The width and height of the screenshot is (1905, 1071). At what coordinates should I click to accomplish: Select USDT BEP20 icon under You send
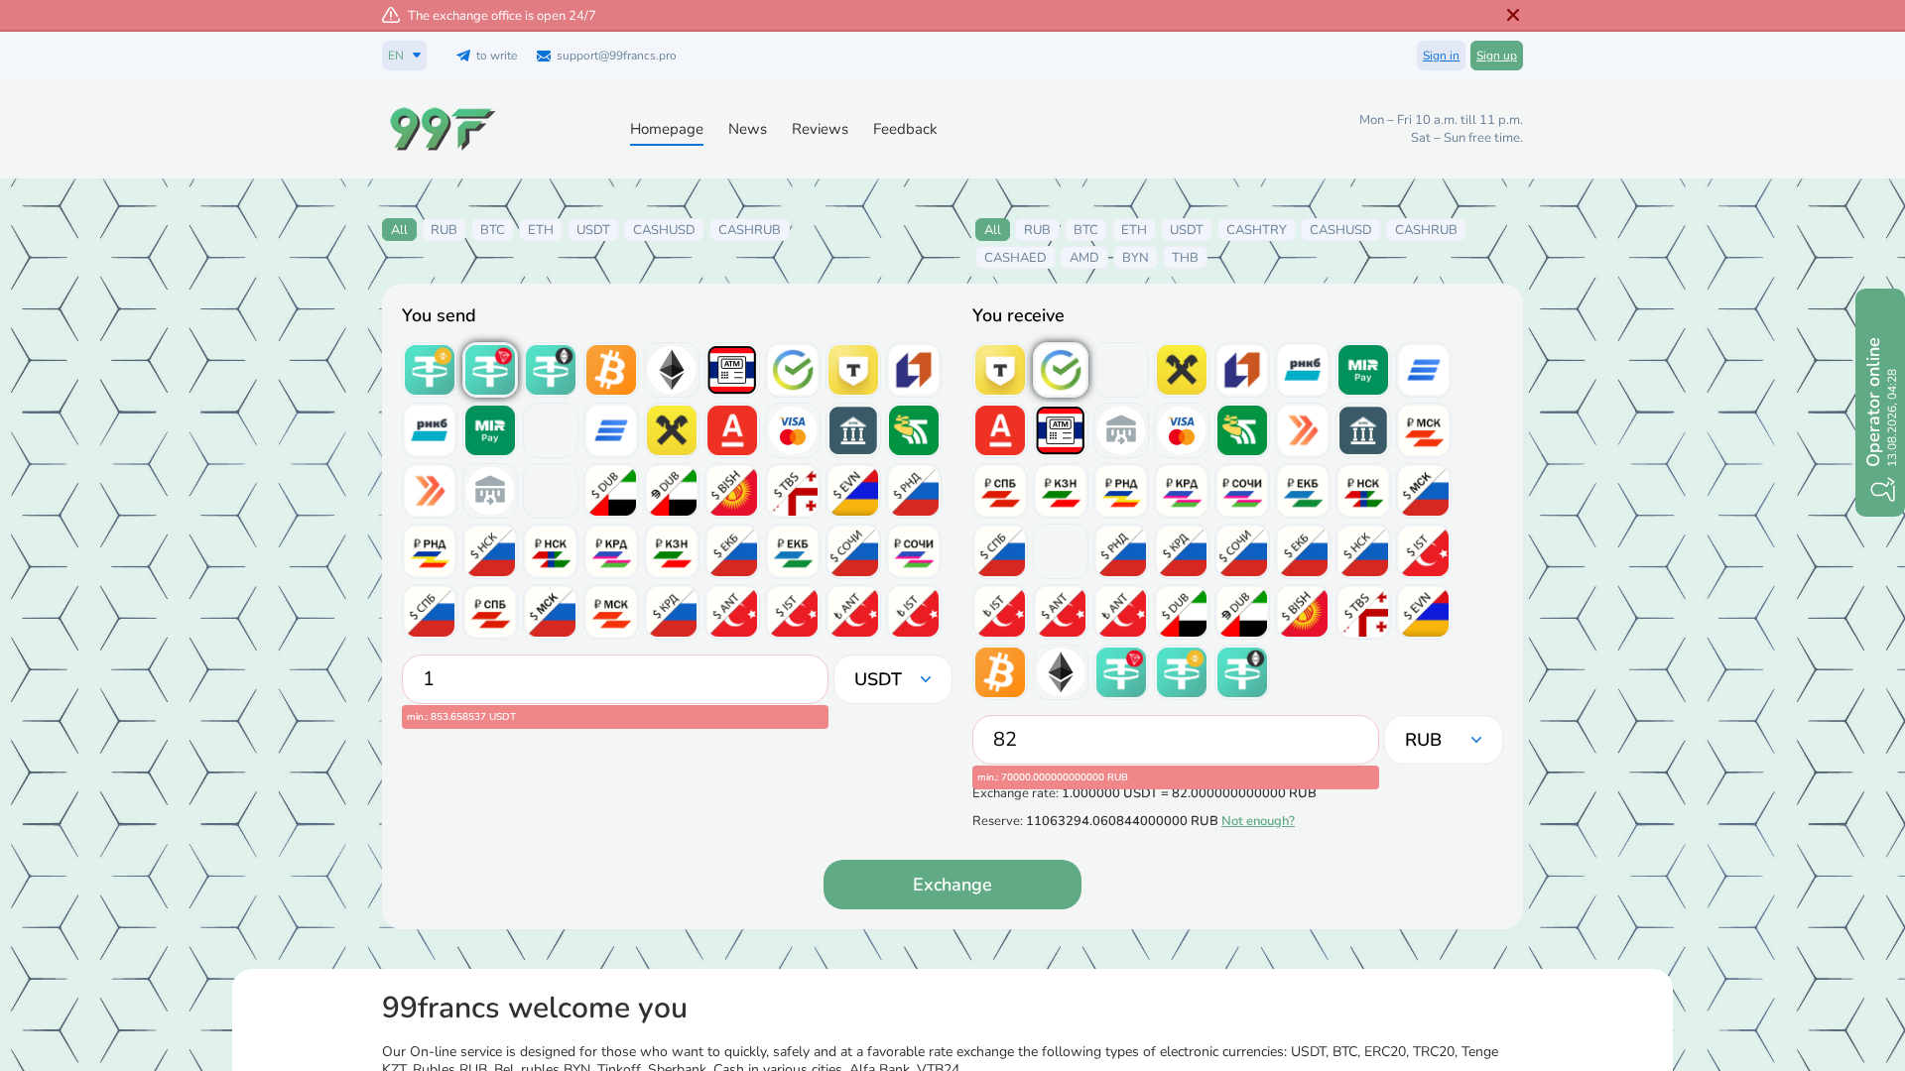coord(430,370)
